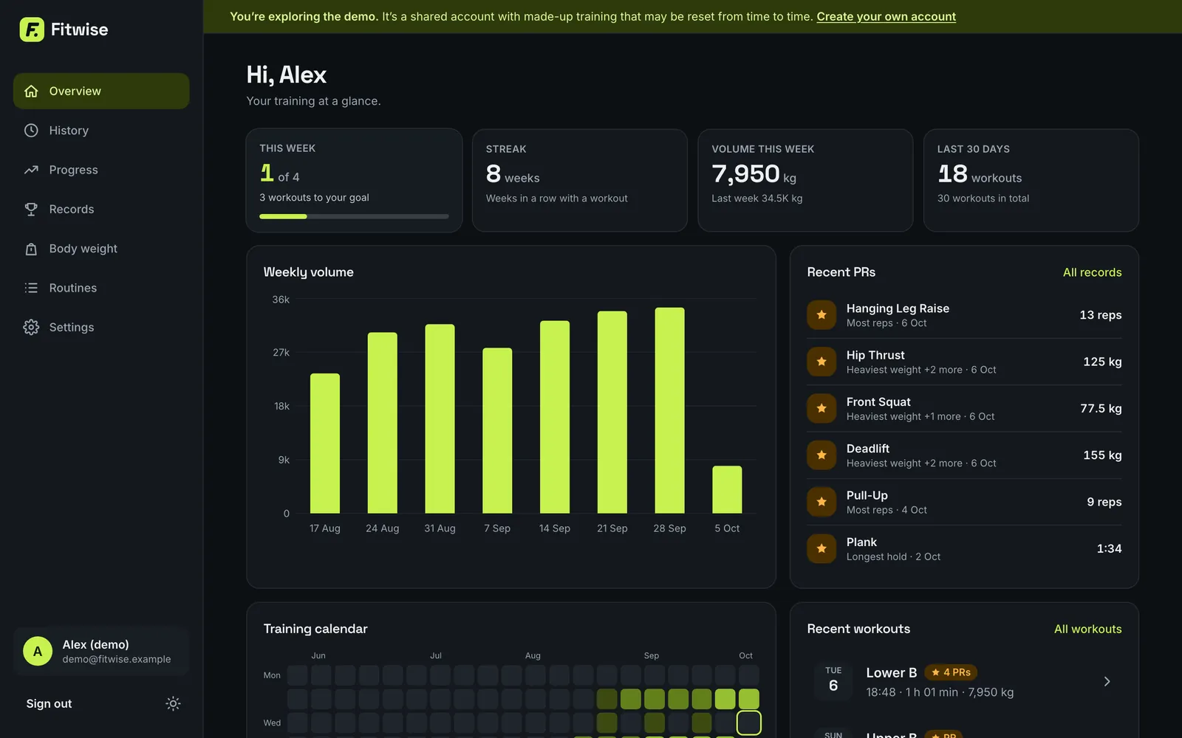Open Body weight tracking

101,249
